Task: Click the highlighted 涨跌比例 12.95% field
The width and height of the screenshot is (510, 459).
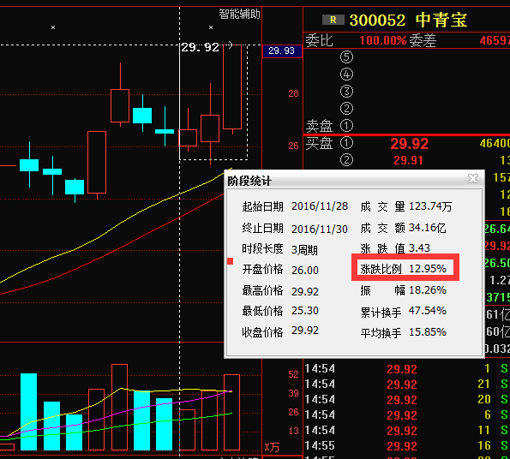Action: (405, 268)
